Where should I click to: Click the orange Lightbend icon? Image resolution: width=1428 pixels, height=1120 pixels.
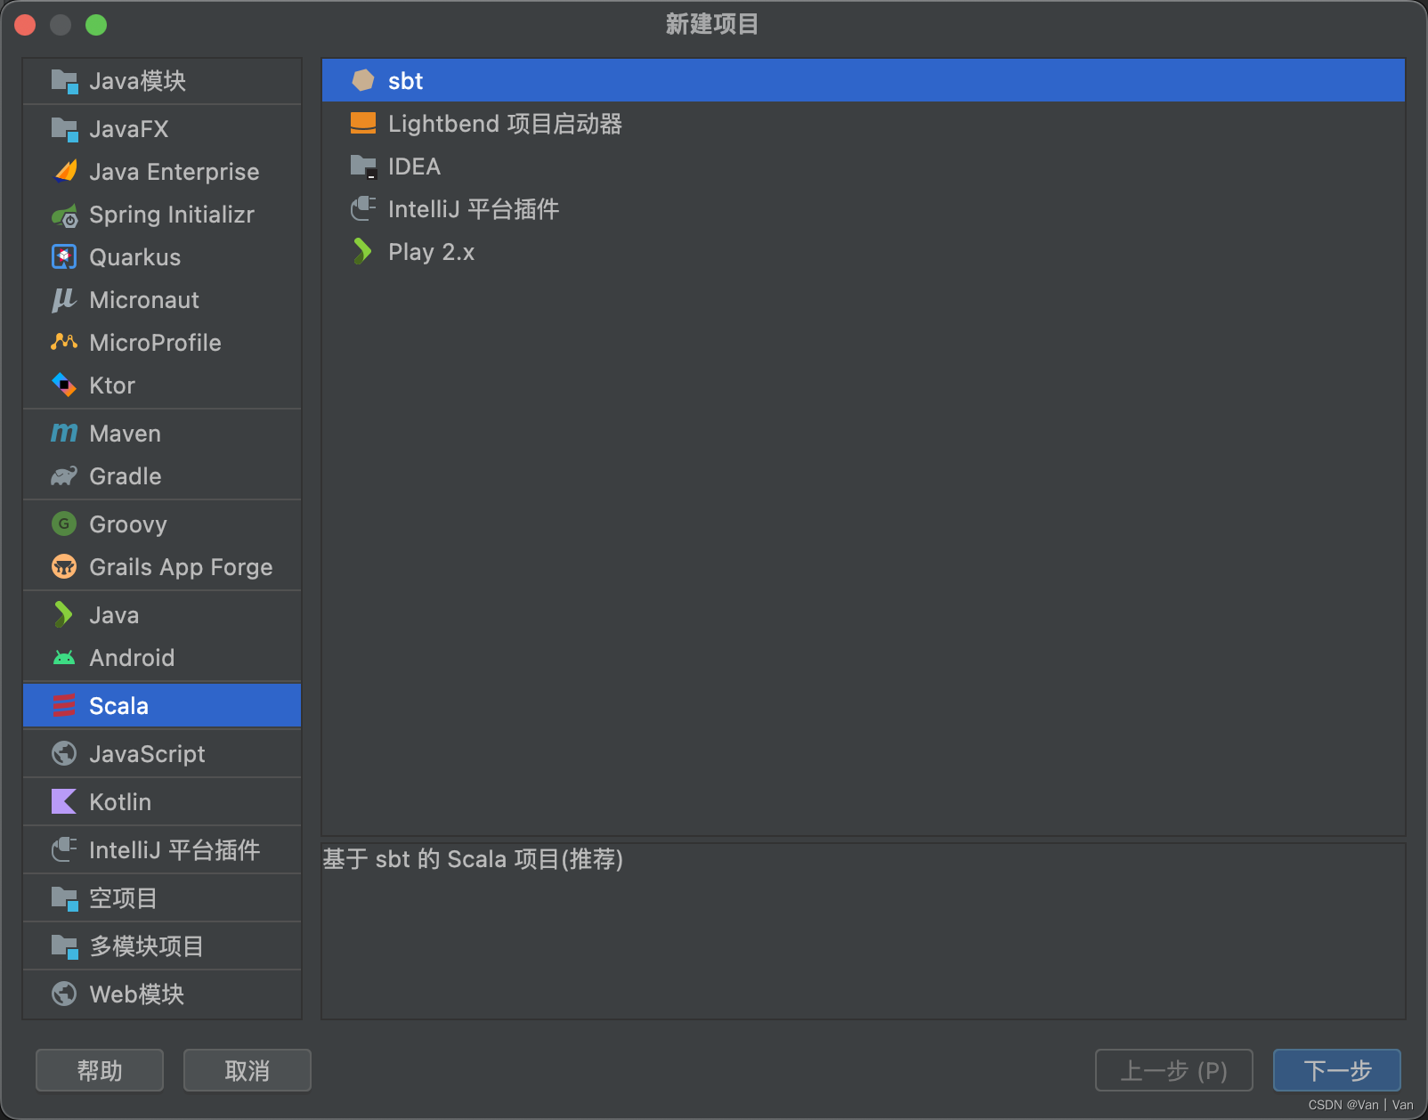point(363,123)
